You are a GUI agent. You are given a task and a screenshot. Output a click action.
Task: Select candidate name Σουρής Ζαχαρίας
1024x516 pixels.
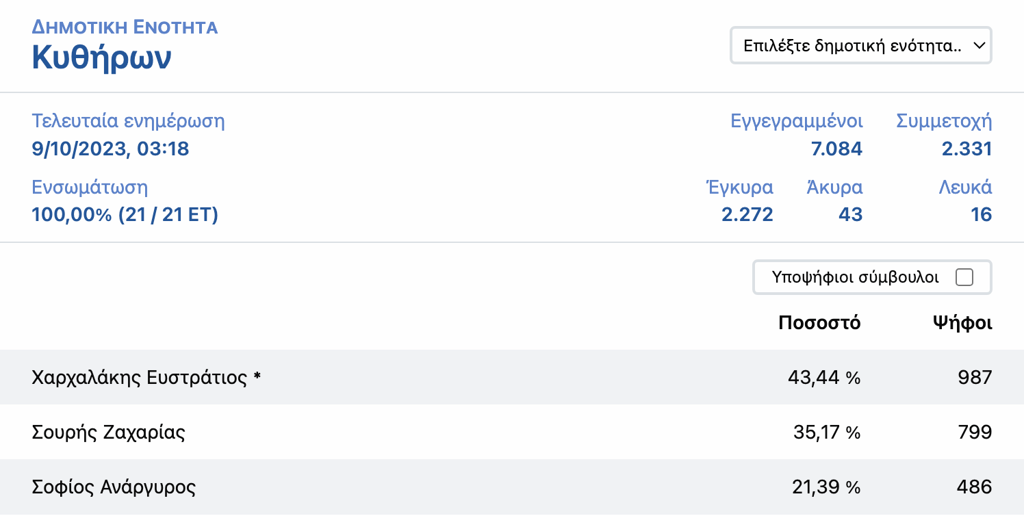pyautogui.click(x=108, y=432)
